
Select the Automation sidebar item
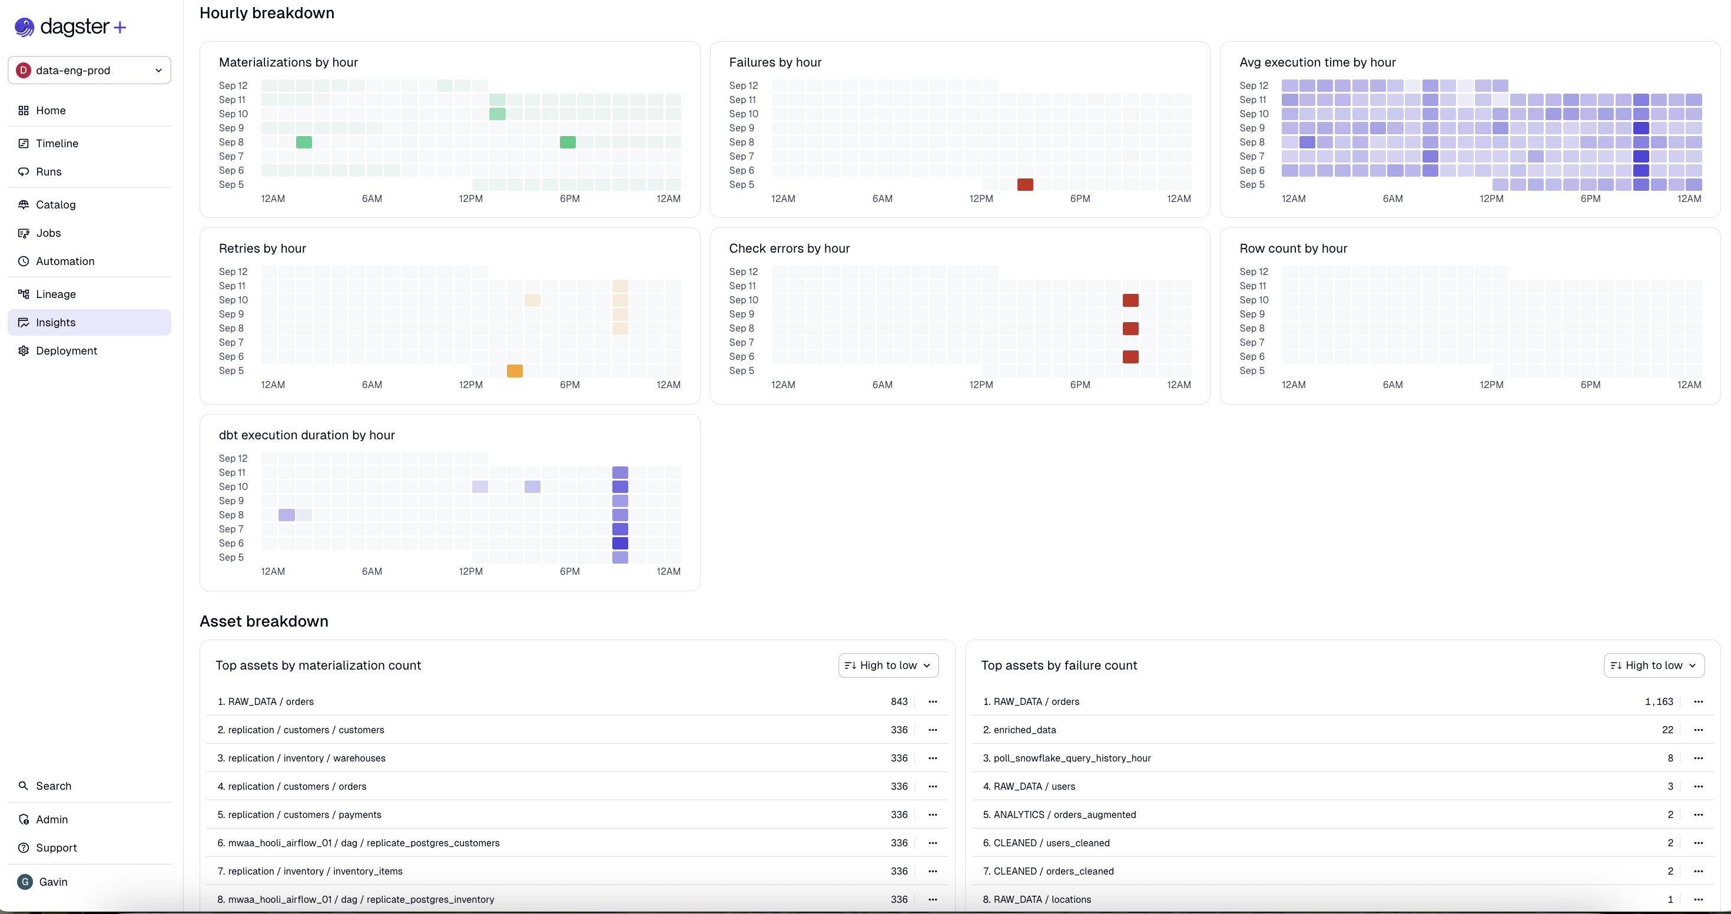pyautogui.click(x=65, y=261)
